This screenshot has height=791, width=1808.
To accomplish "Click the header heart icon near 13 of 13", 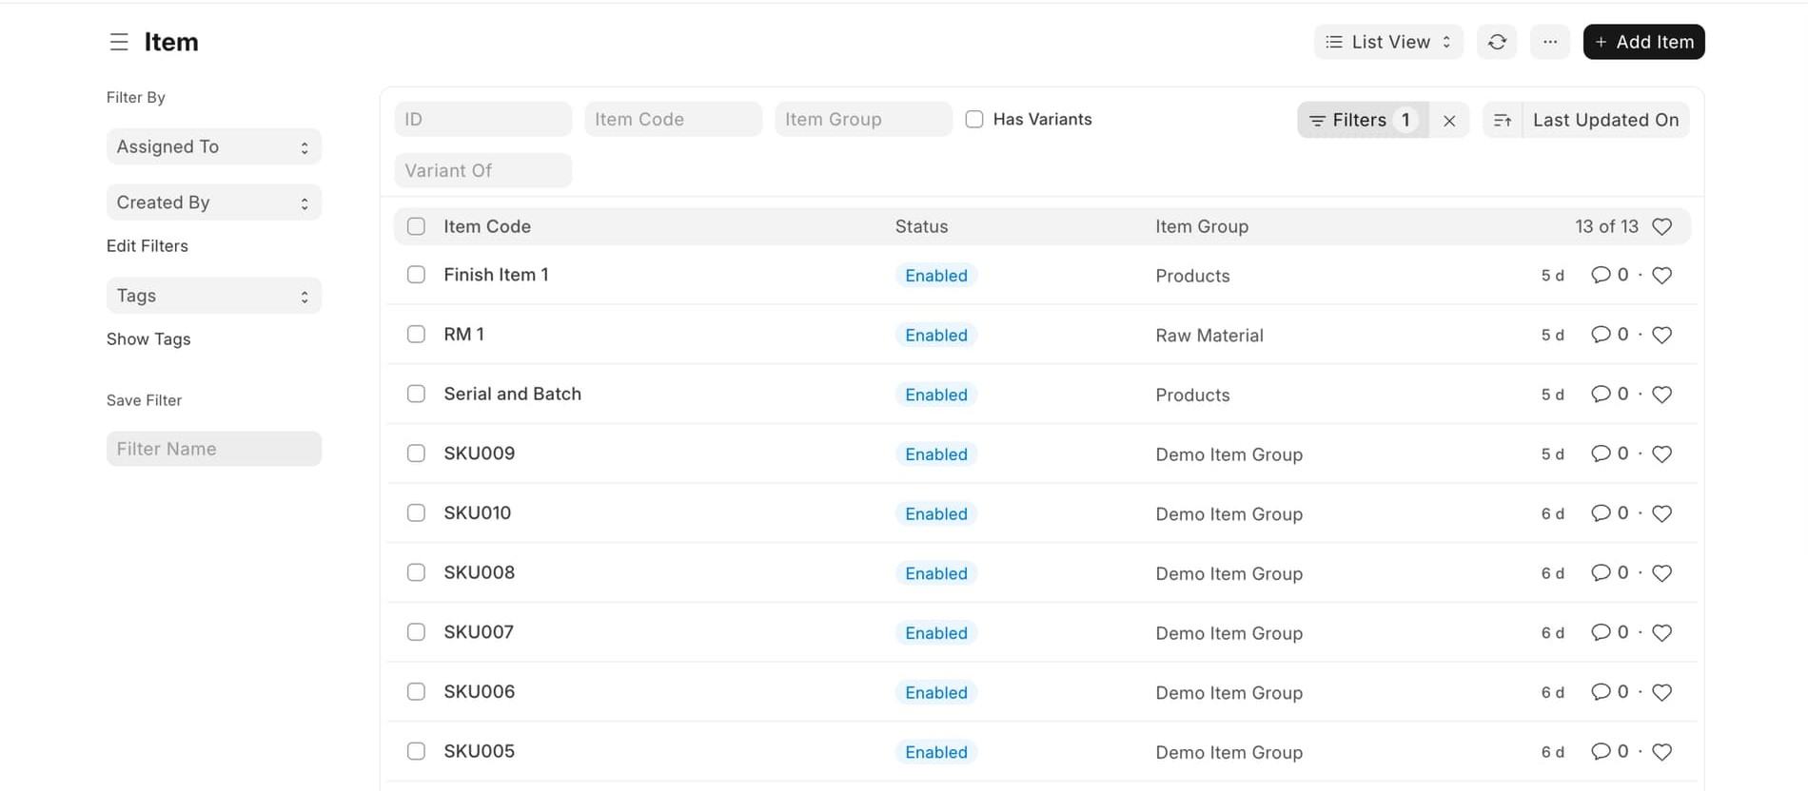I will [1661, 226].
